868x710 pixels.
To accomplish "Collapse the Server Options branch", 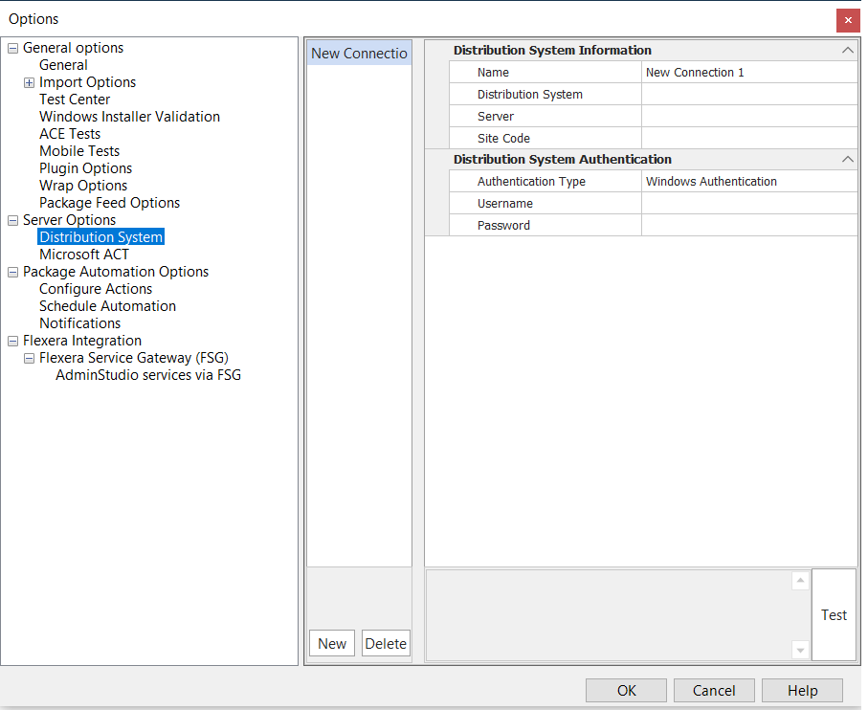I will 12,219.
